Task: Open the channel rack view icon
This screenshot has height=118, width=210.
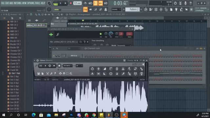Action: pyautogui.click(x=156, y=10)
